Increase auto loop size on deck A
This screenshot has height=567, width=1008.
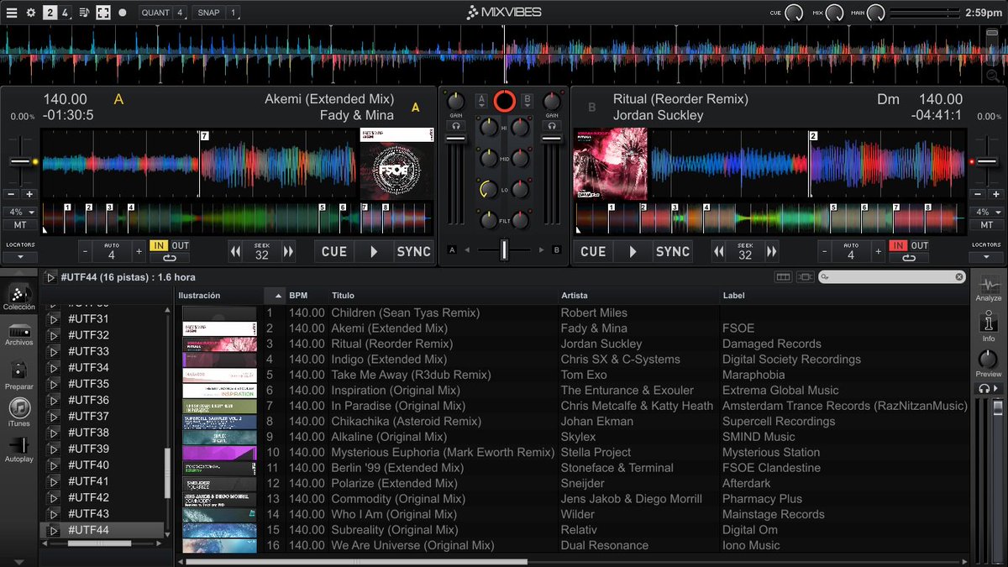[x=138, y=251]
